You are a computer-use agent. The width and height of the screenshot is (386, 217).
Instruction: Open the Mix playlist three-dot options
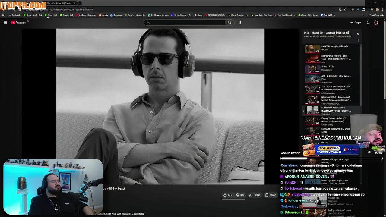pos(358,41)
